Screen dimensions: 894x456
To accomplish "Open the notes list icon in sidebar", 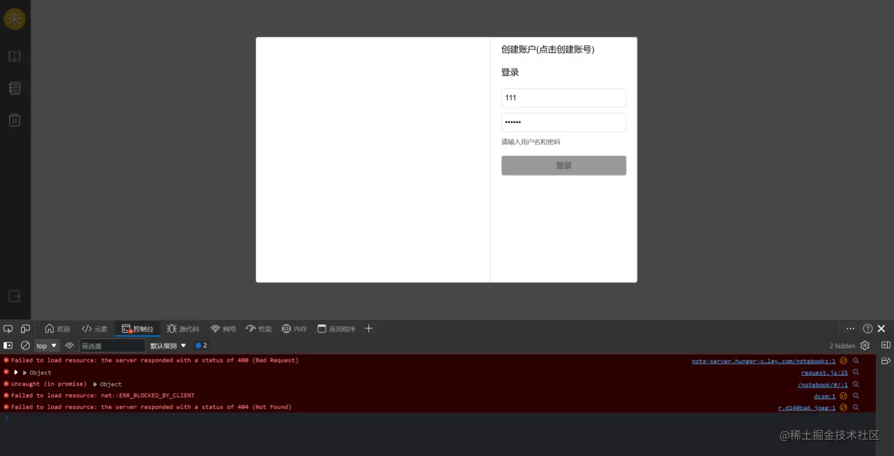I will point(14,89).
